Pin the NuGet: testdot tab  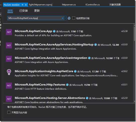(x=23, y=5)
